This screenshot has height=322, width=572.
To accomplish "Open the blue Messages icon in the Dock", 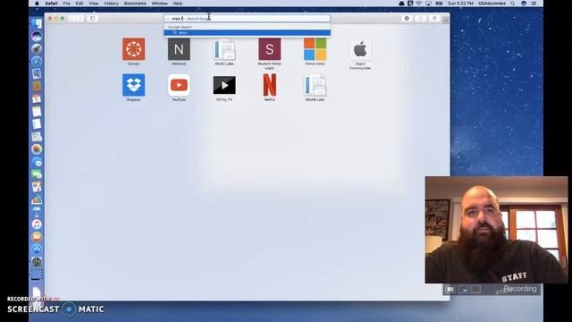I will tap(37, 162).
